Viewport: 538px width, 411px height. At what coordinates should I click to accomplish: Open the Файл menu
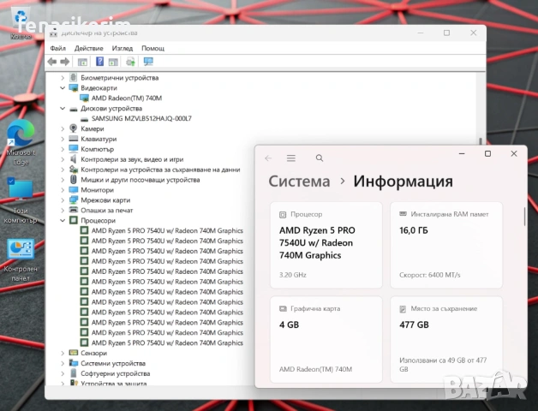coord(57,48)
